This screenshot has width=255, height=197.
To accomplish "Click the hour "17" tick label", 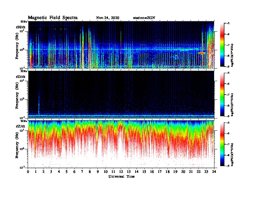I will point(160,172).
